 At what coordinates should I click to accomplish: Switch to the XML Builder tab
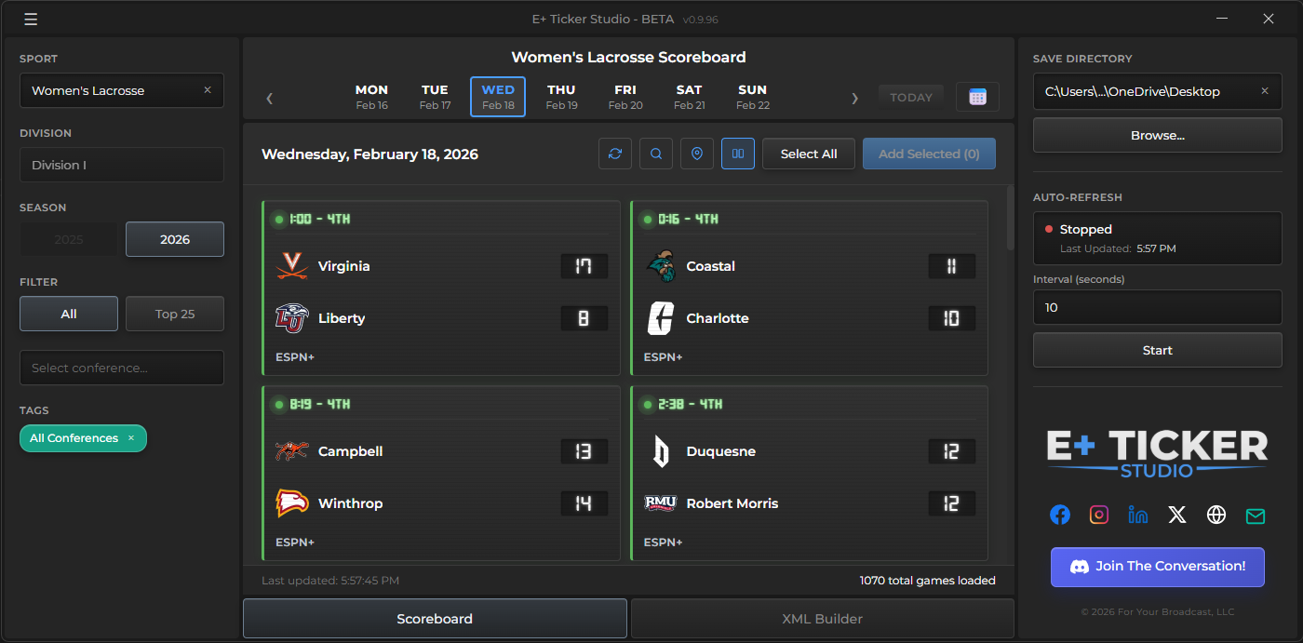click(822, 619)
